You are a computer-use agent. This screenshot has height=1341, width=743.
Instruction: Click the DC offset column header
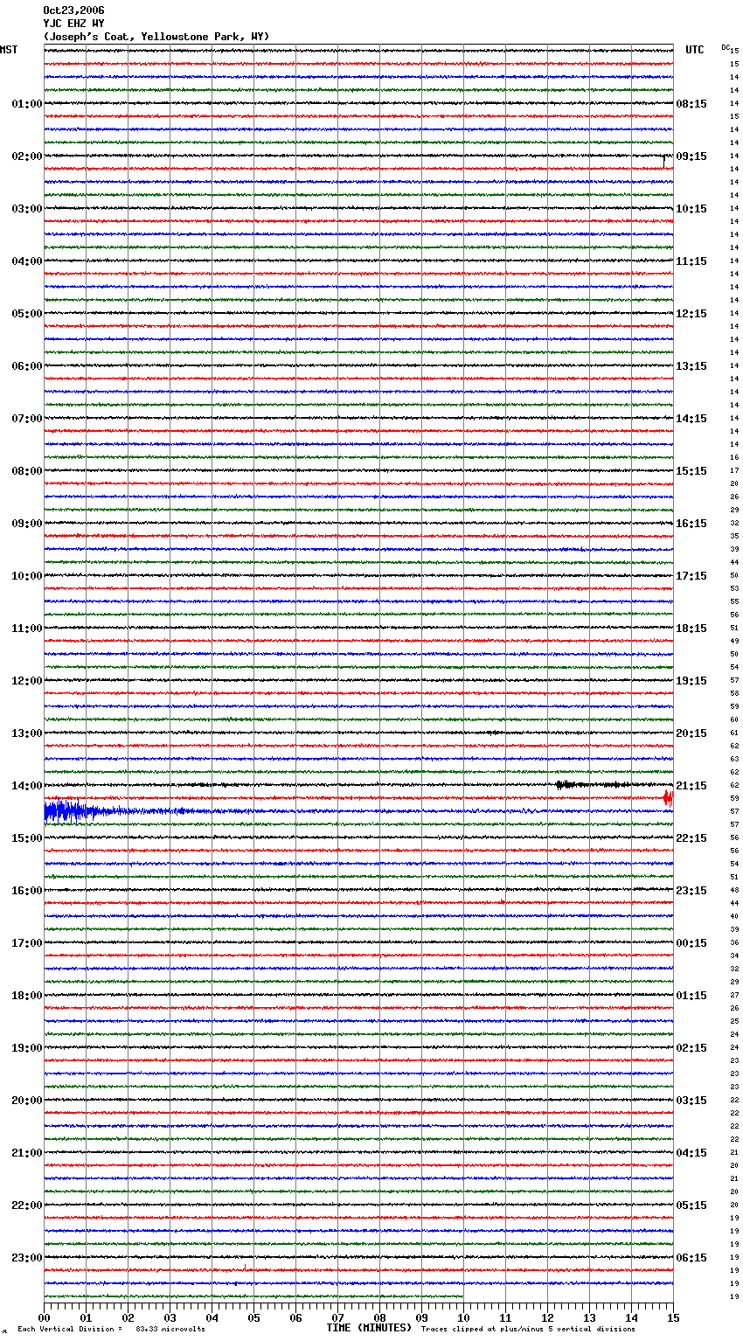(726, 46)
